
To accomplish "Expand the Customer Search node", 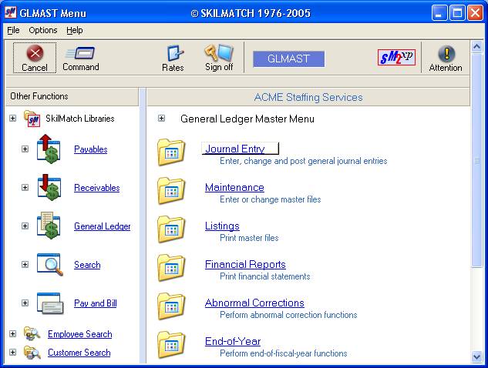I will pos(12,353).
